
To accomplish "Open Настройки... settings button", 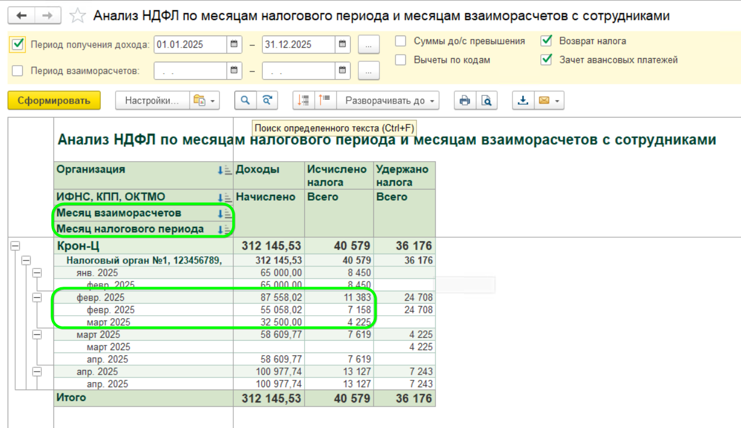I will click(152, 101).
